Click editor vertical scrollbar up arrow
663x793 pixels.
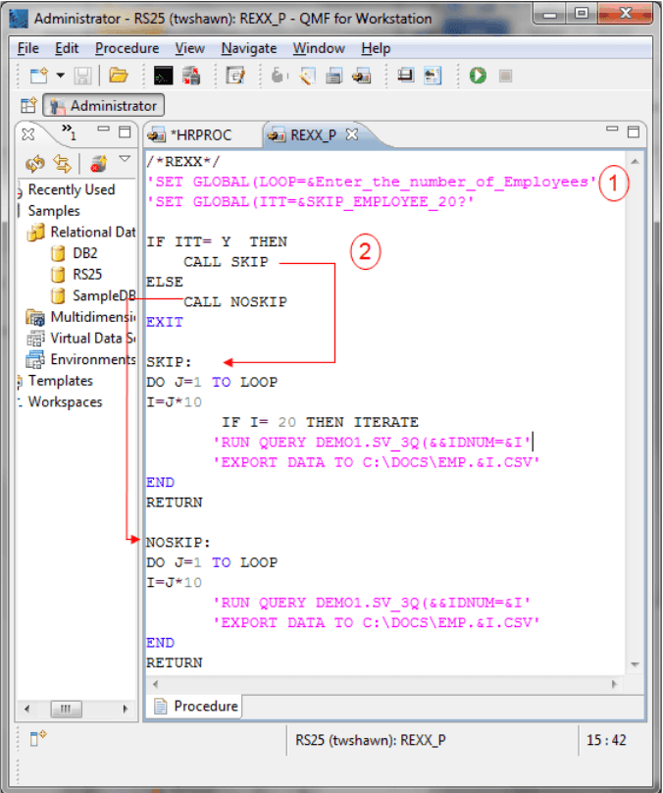point(636,162)
